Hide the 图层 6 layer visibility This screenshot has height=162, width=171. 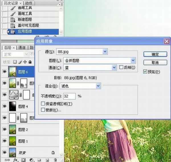(4, 72)
